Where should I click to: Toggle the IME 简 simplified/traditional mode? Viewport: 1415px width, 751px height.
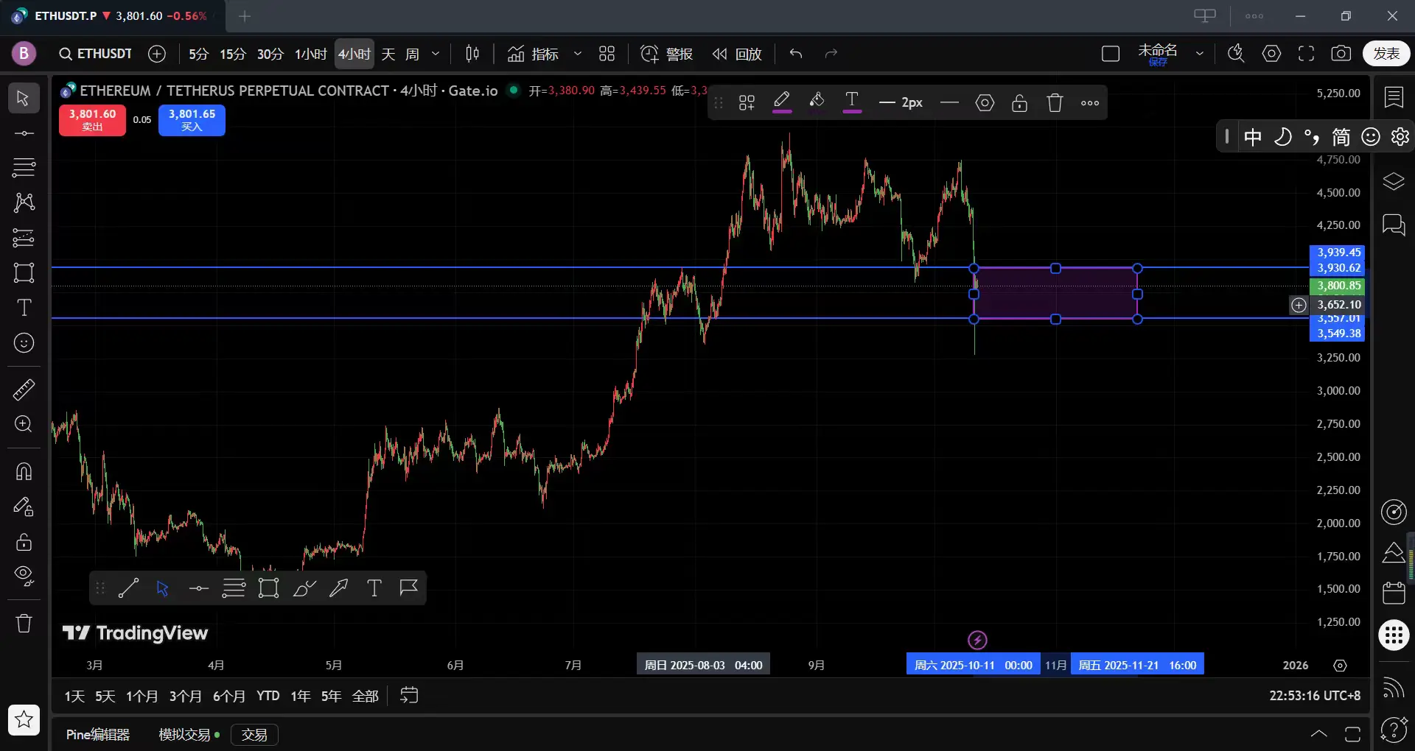(1341, 137)
